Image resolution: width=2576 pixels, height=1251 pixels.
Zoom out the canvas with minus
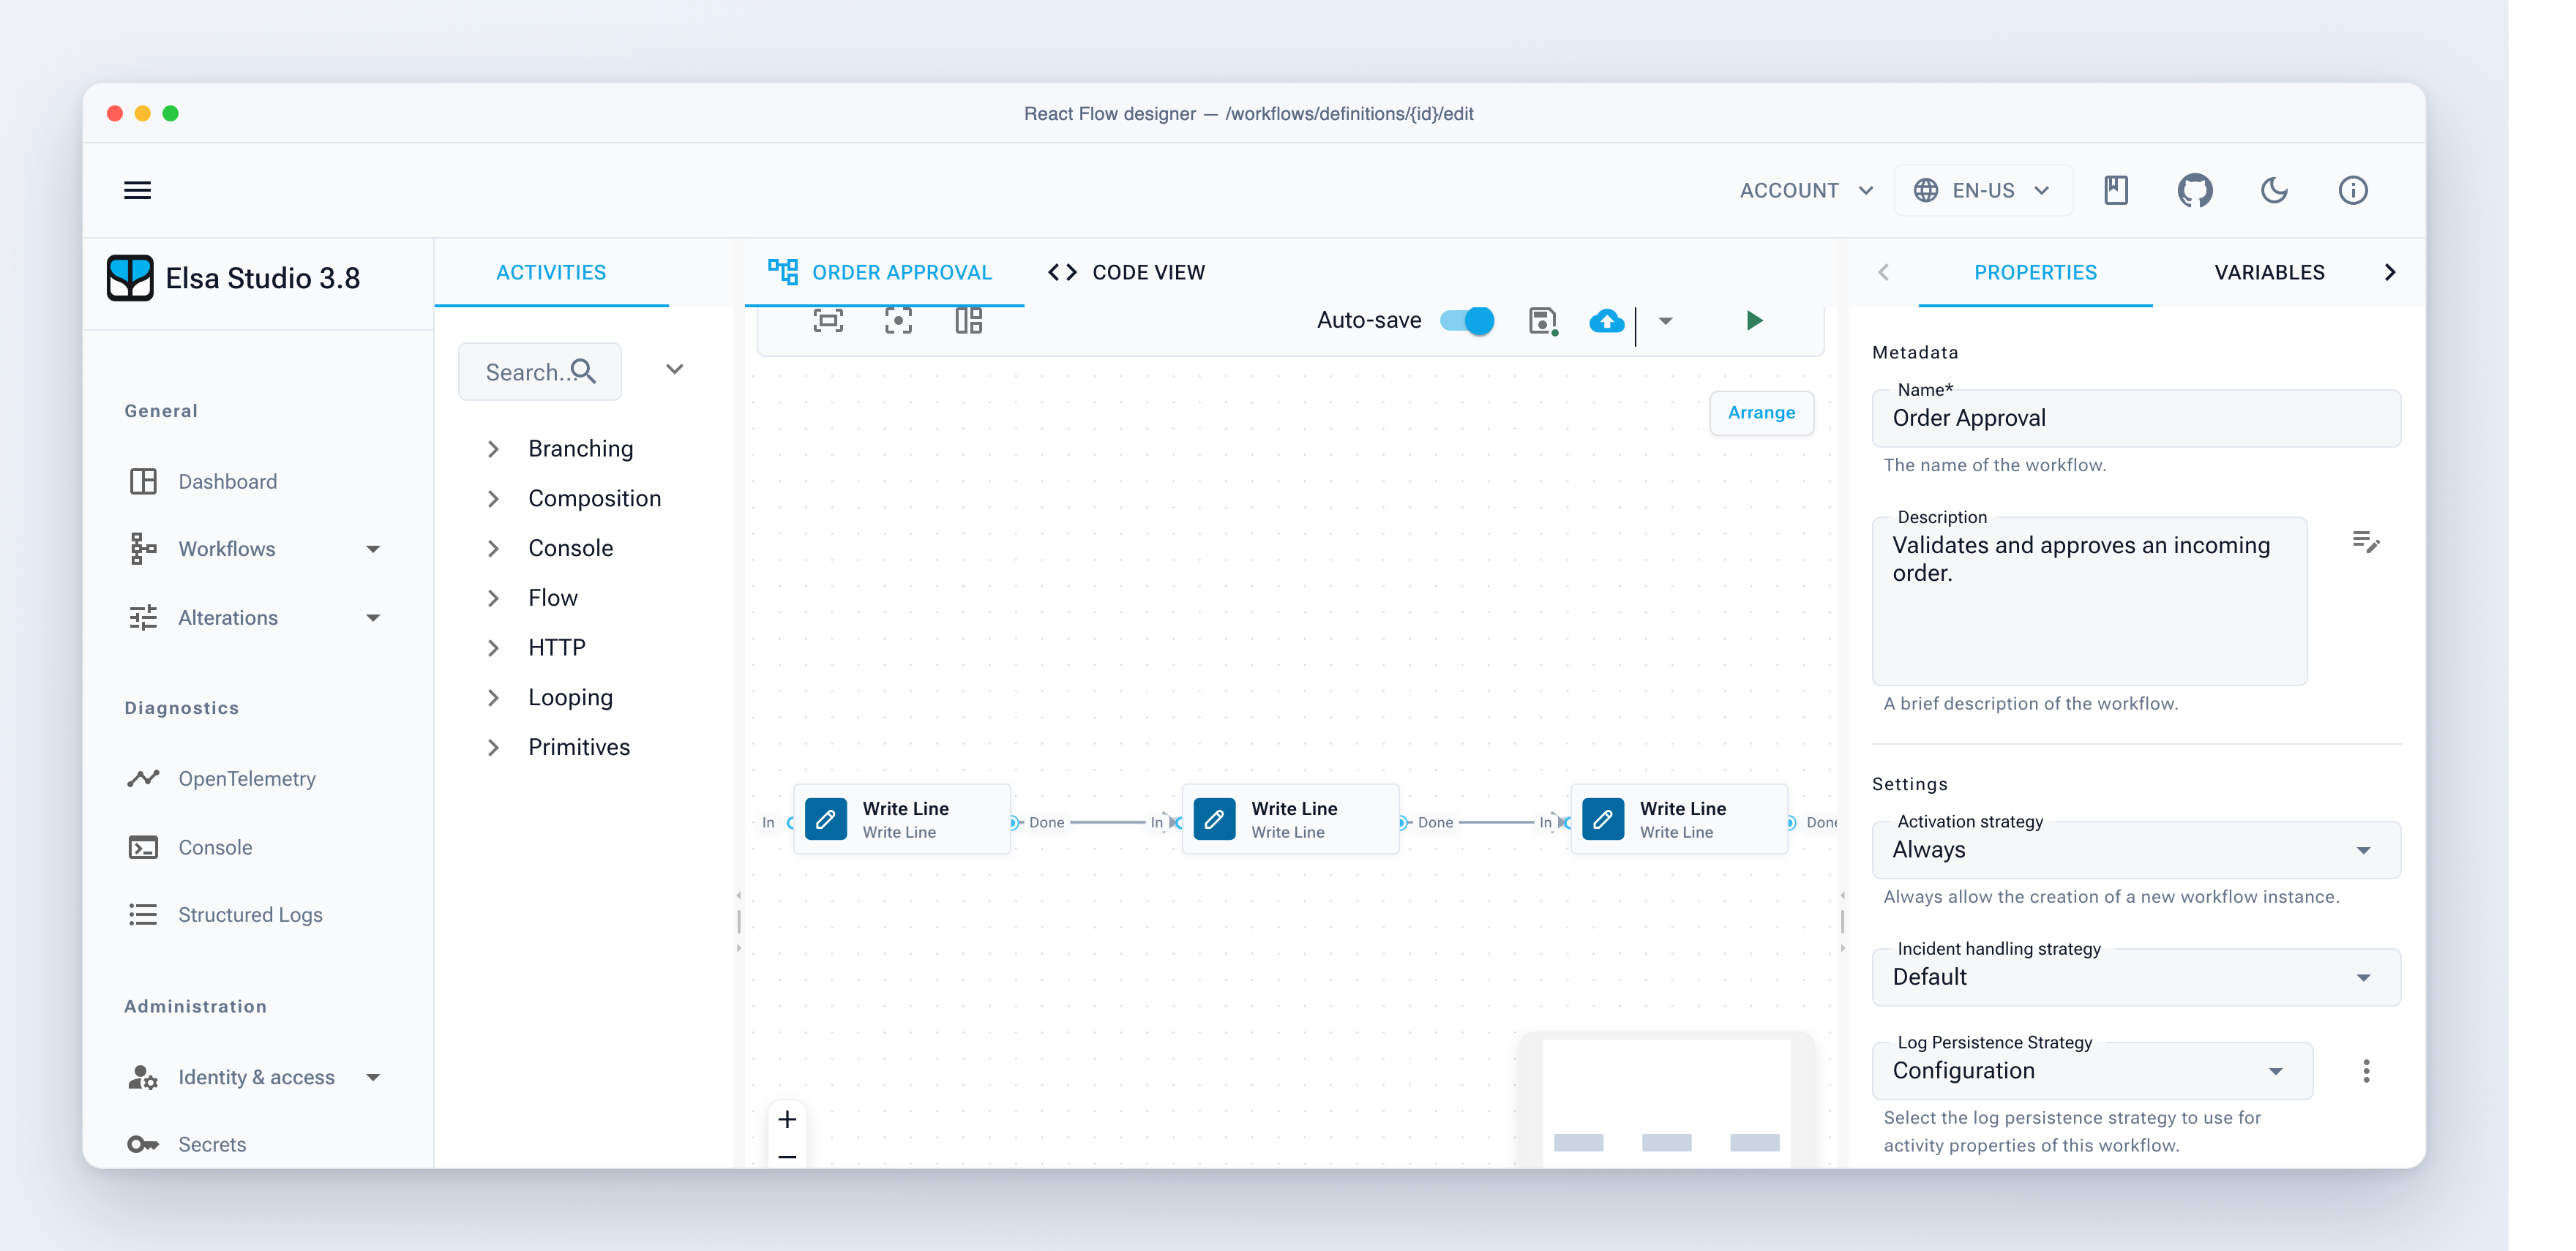[x=787, y=1156]
